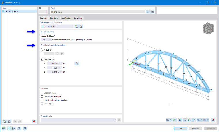Open the units and decimals icon
This screenshot has height=132, width=219.
click(4, 128)
